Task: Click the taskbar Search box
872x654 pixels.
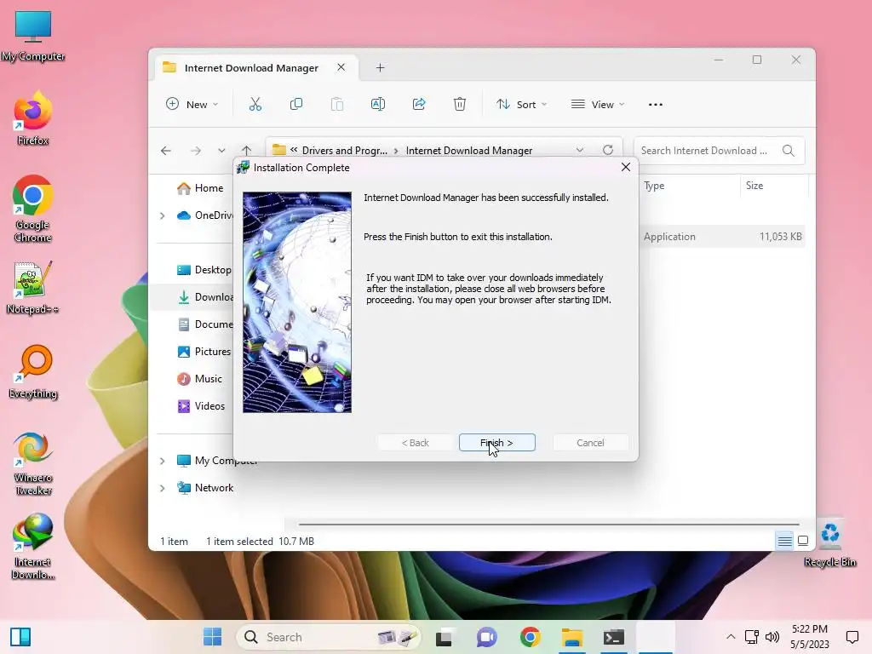Action: [x=329, y=637]
